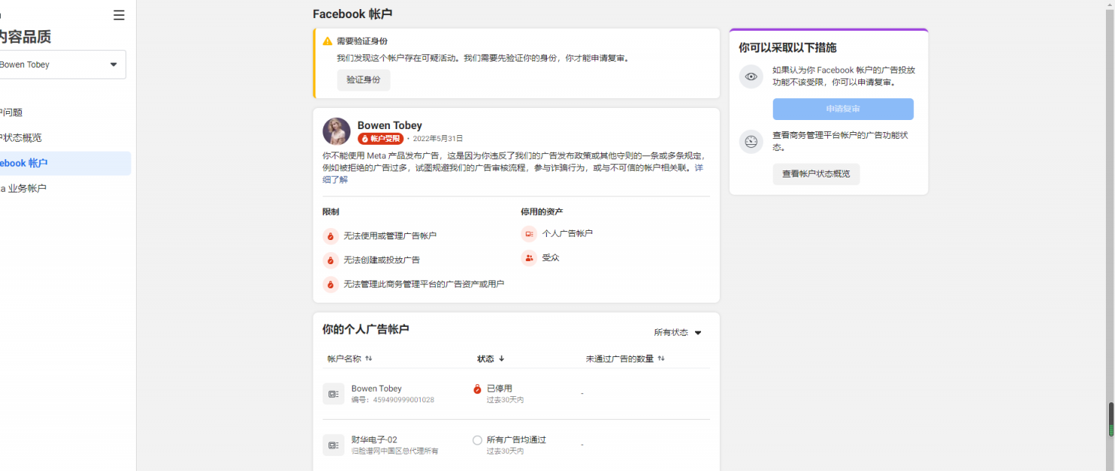Click the 你的个人广告帐户 heading
This screenshot has height=471, width=1115.
pos(366,329)
